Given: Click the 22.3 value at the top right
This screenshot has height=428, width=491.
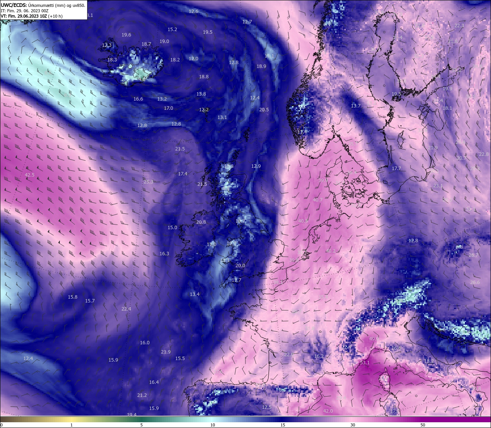Looking at the screenshot, I should pyautogui.click(x=459, y=26).
